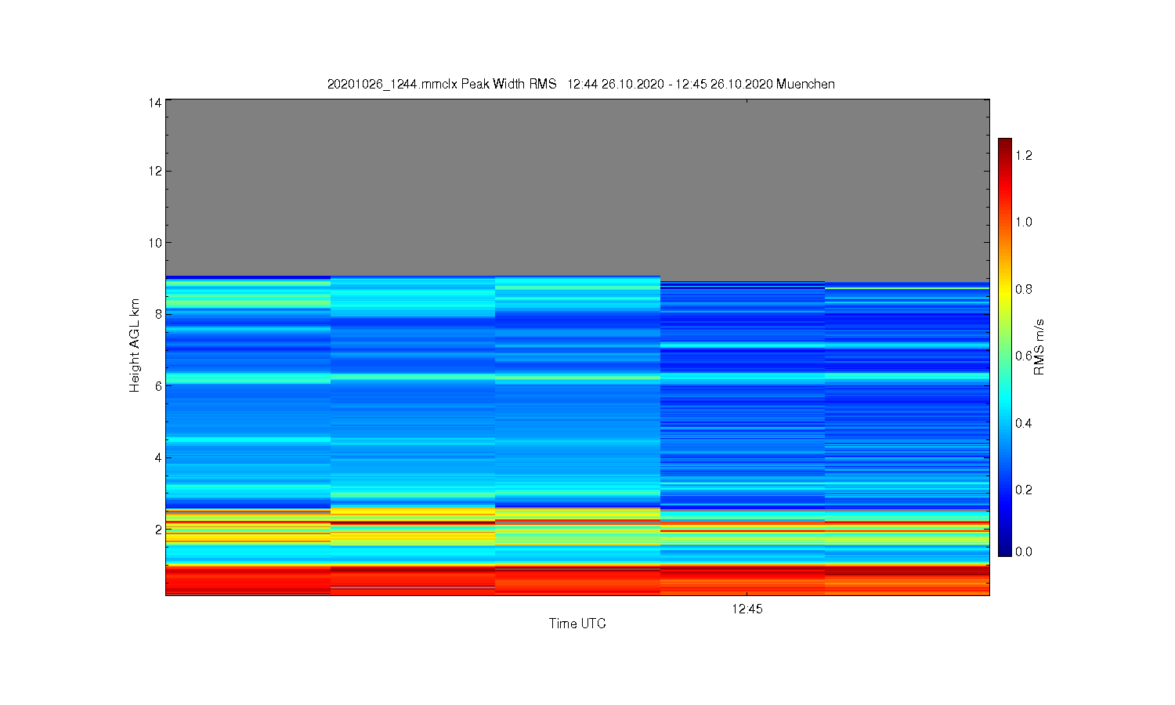Click the 14 height axis tick label
This screenshot has height=705, width=1175.
(155, 103)
